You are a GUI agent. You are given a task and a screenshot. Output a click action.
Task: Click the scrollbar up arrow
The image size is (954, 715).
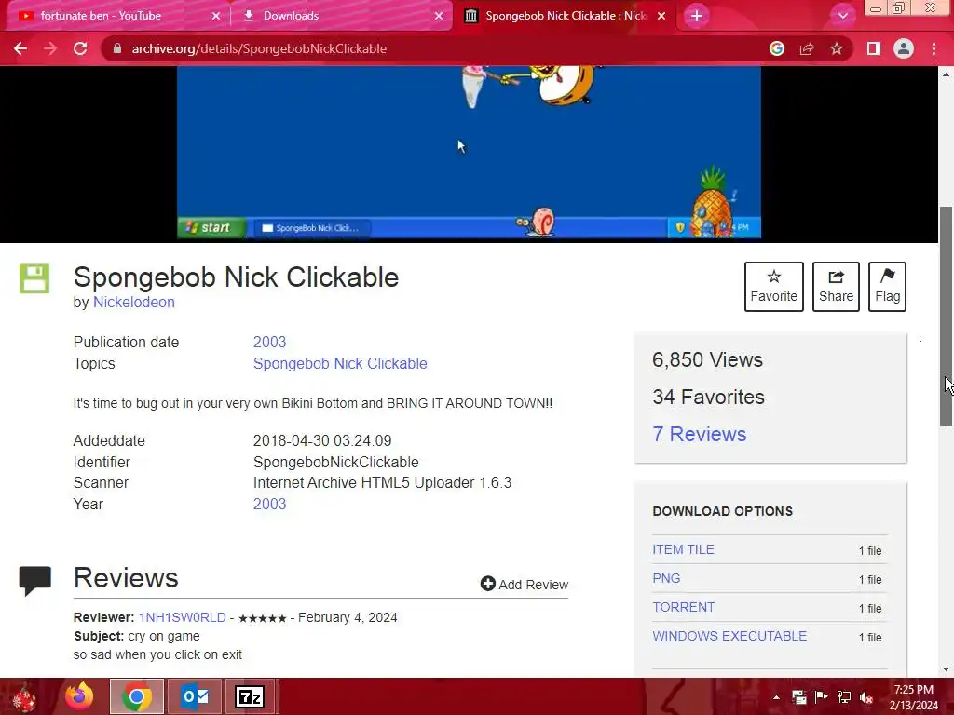pyautogui.click(x=947, y=74)
